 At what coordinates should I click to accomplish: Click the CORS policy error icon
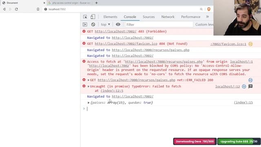[84, 62]
